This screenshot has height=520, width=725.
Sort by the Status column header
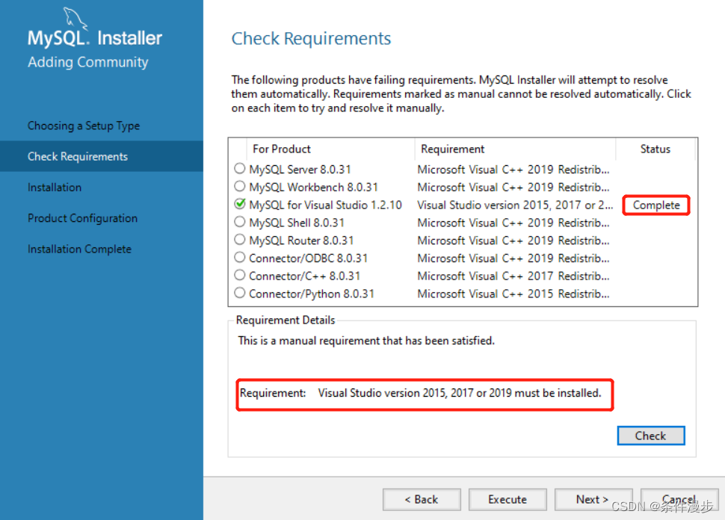[x=655, y=149]
